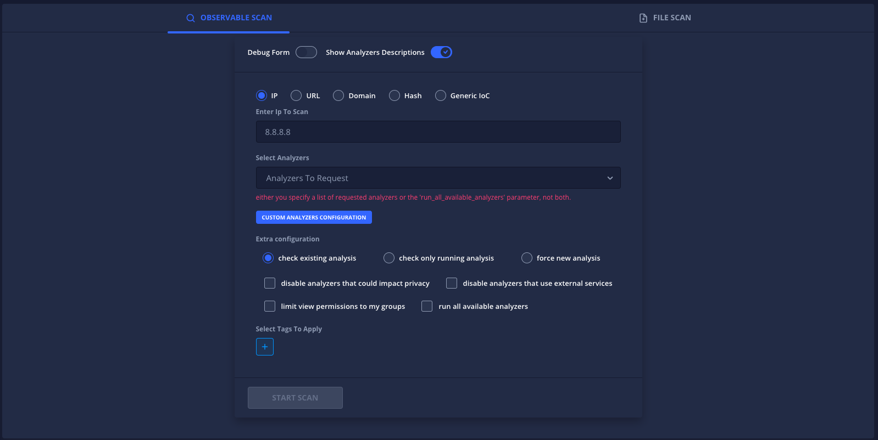Open the Analyzers To Request dropdown

(x=438, y=178)
